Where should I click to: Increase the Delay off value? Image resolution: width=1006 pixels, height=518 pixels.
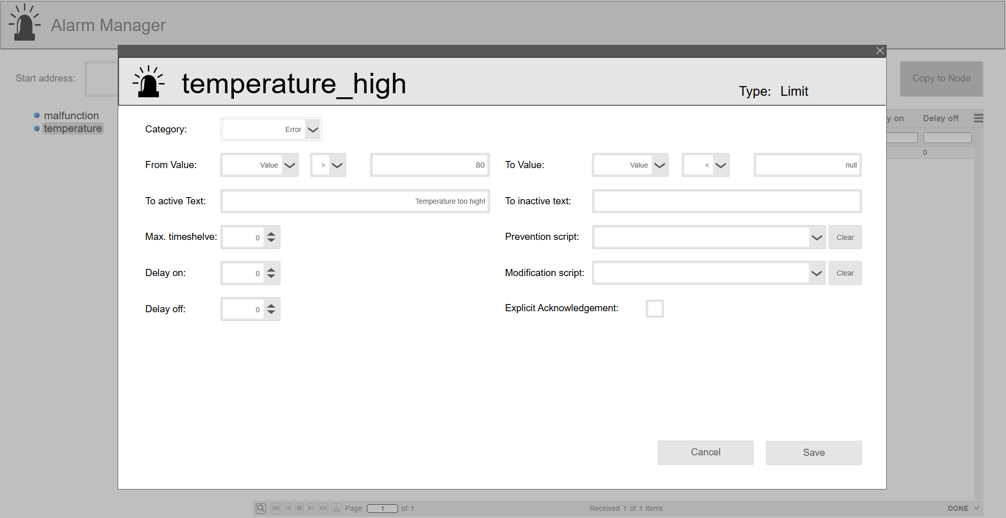(271, 306)
